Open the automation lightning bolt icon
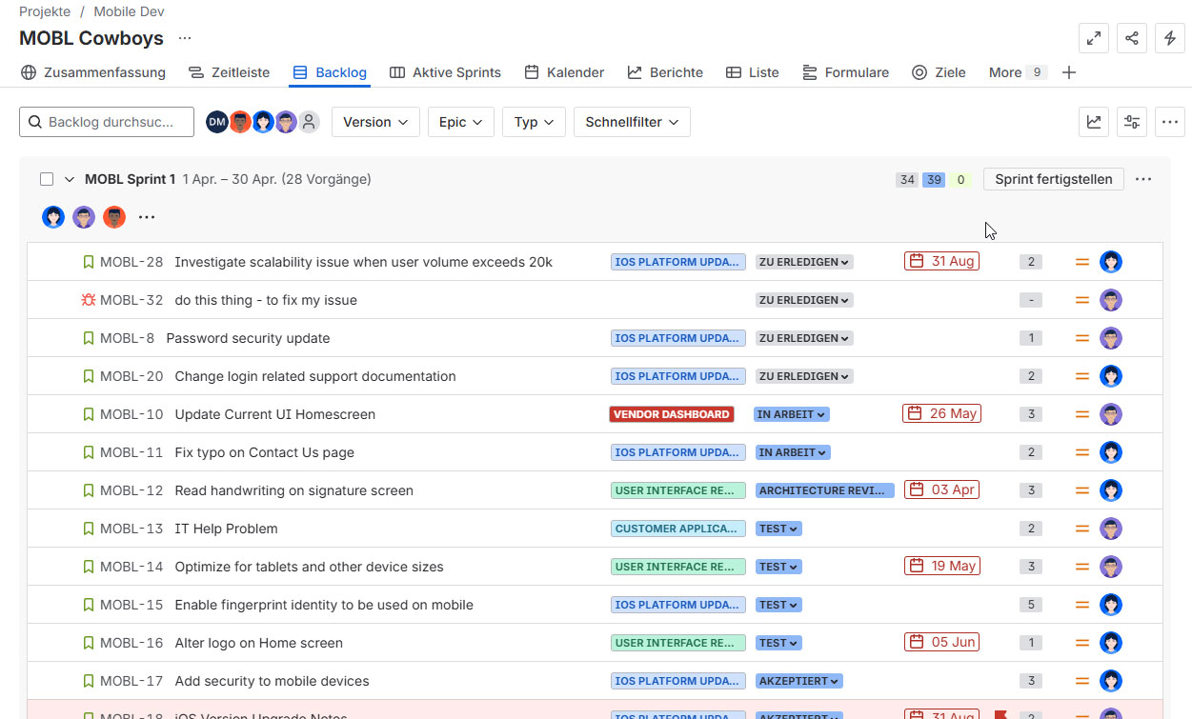Screen dimensions: 1192x719 coord(1170,38)
